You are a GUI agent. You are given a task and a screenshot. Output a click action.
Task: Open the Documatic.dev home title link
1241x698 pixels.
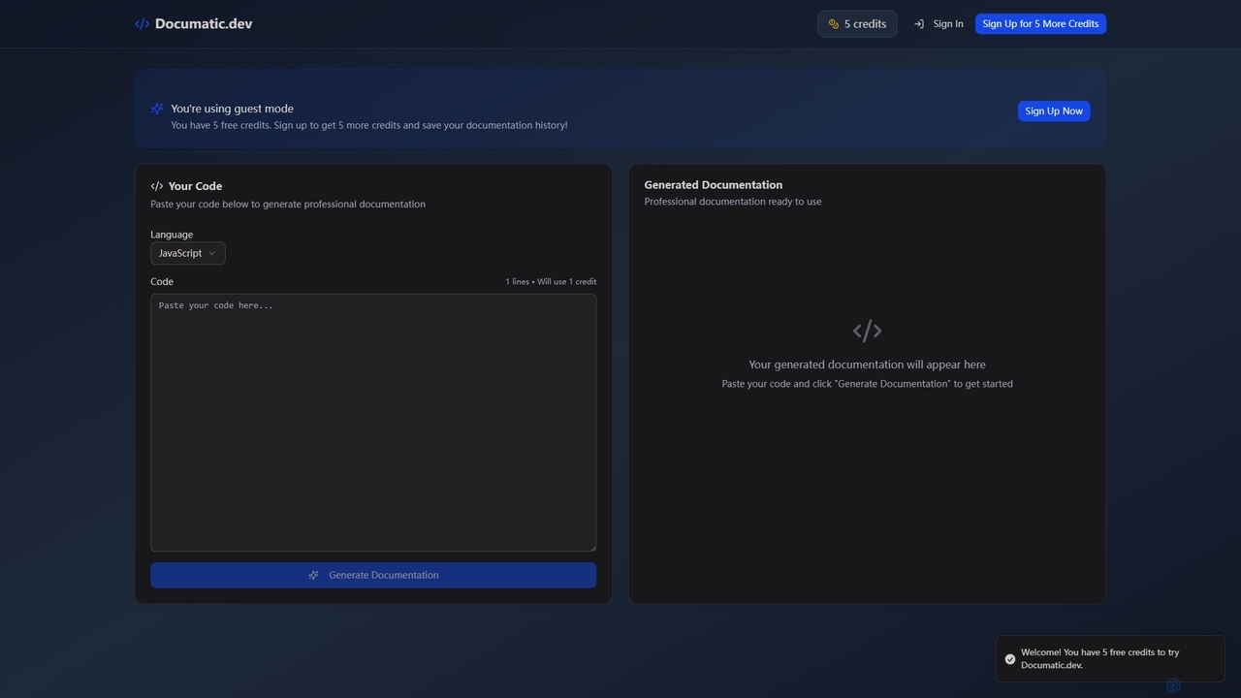click(x=204, y=24)
